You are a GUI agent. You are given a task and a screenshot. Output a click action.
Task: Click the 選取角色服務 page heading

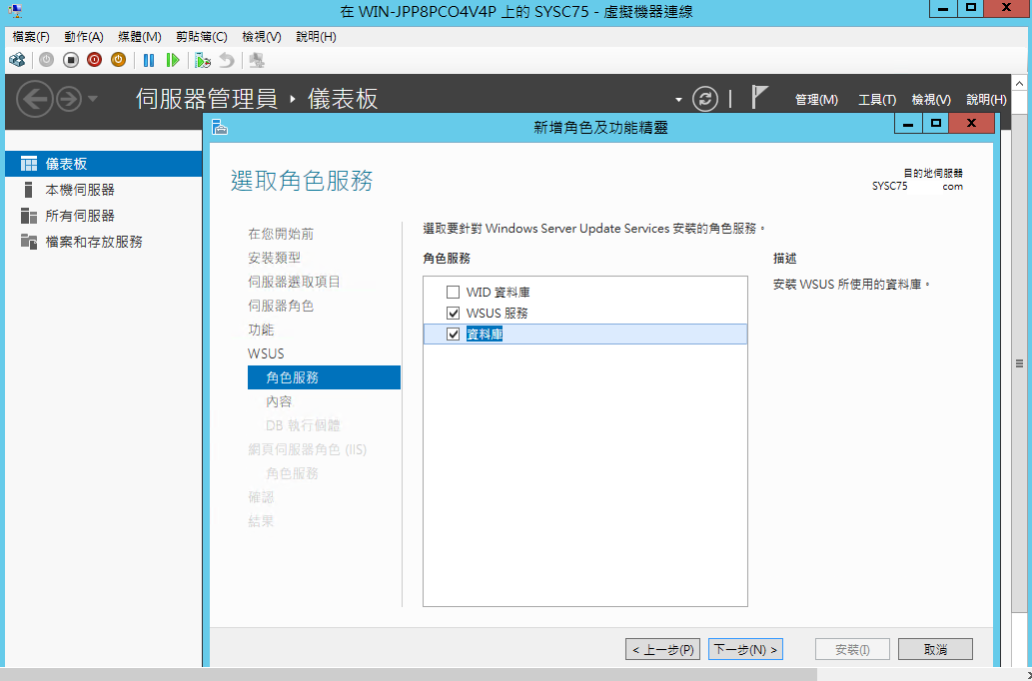tap(302, 181)
